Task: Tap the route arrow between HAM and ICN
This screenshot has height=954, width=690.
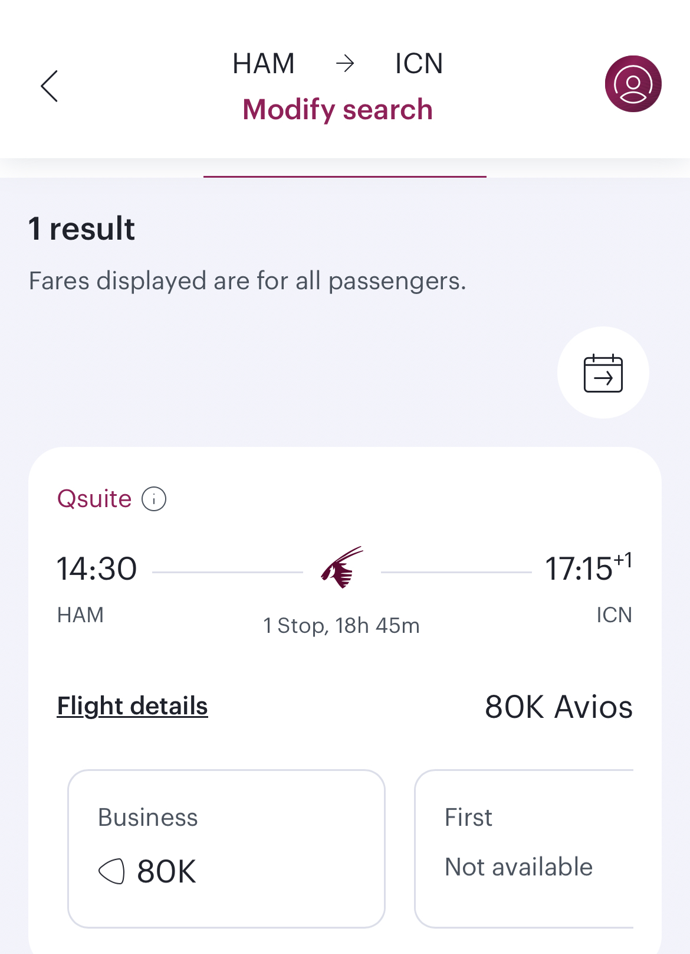Action: tap(345, 63)
